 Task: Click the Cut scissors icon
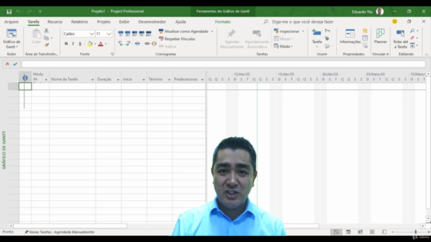tap(46, 31)
